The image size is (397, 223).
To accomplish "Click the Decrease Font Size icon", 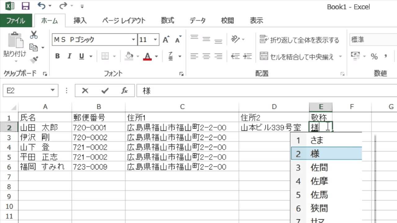I will 178,40.
